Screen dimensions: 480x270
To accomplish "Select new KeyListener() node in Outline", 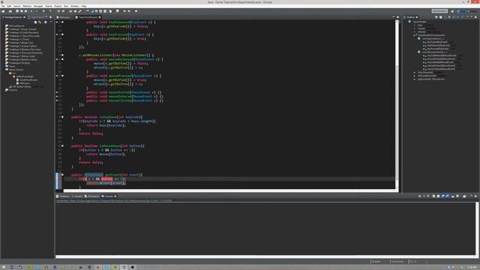I will (431, 38).
